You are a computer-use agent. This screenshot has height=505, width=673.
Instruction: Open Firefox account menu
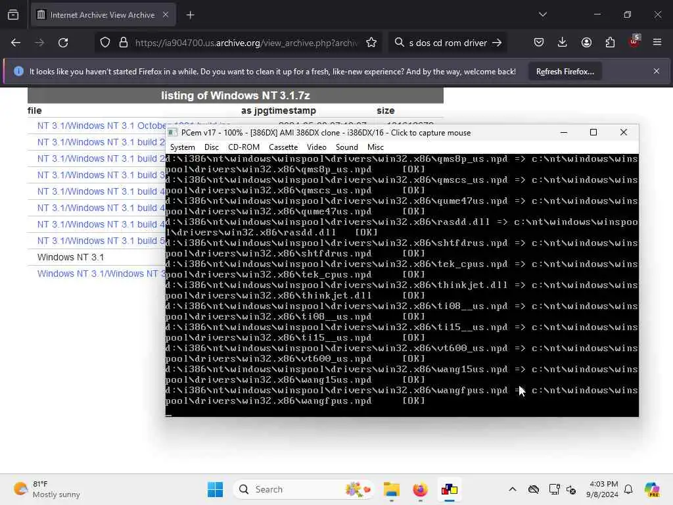[x=586, y=43]
